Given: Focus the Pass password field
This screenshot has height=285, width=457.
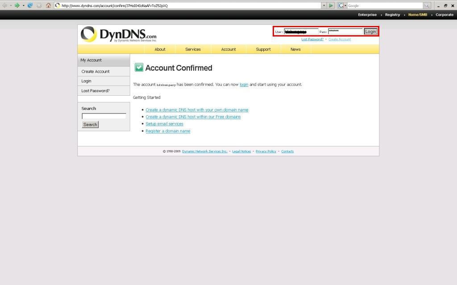Looking at the screenshot, I should (x=345, y=32).
